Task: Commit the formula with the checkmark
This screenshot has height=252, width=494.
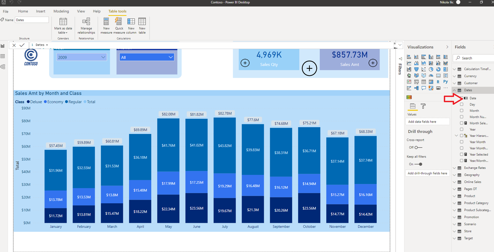Action: 22,45
